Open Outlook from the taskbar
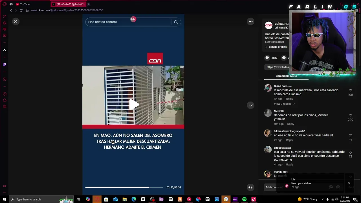Viewport: 361px width, 203px height. click(x=115, y=199)
